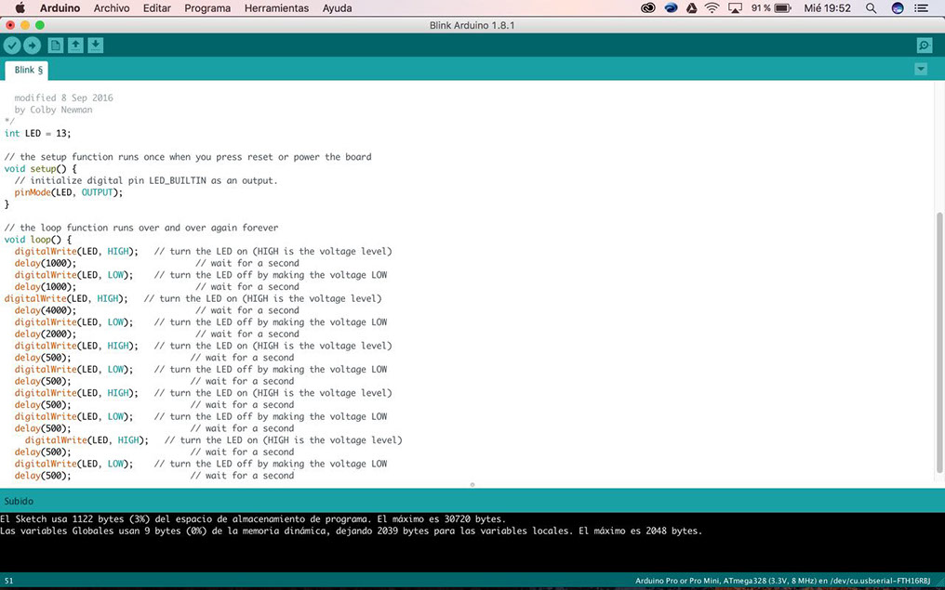Open the Ayuda menu
945x590 pixels.
coord(337,8)
